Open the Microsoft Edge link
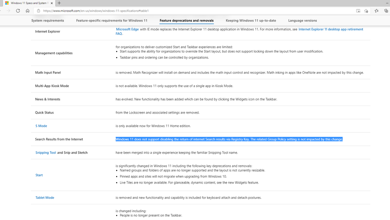The image size is (390, 220). click(127, 29)
